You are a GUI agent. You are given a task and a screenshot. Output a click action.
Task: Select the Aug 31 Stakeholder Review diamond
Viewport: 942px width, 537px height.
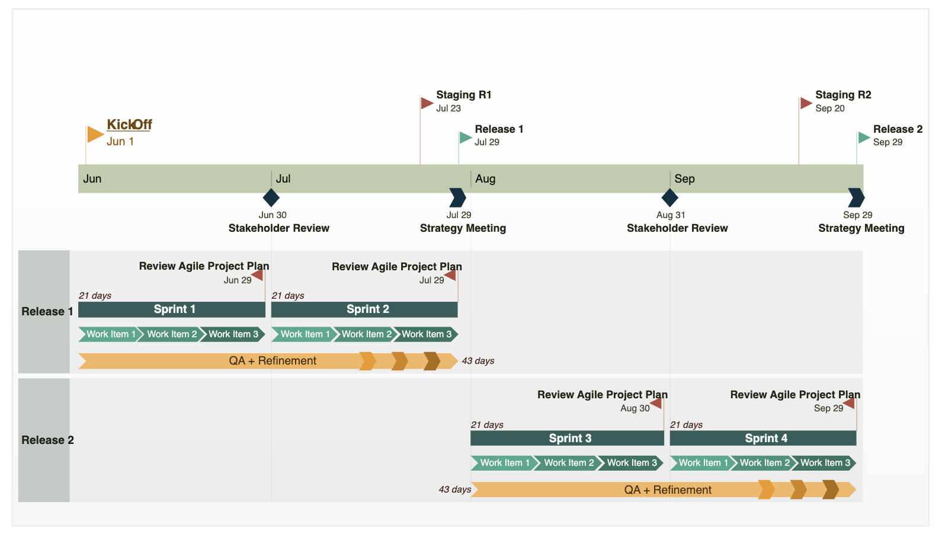click(x=669, y=197)
